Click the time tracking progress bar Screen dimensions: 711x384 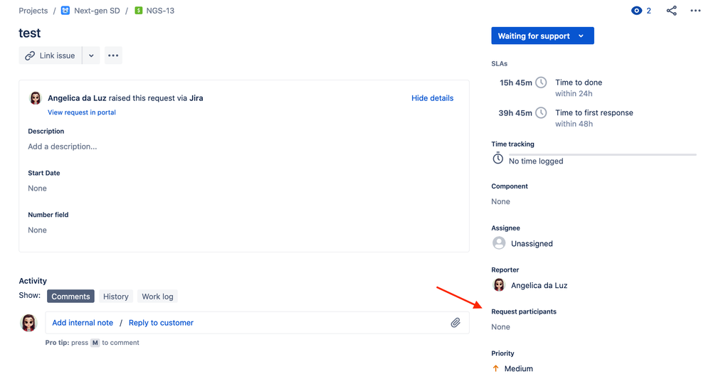point(602,155)
